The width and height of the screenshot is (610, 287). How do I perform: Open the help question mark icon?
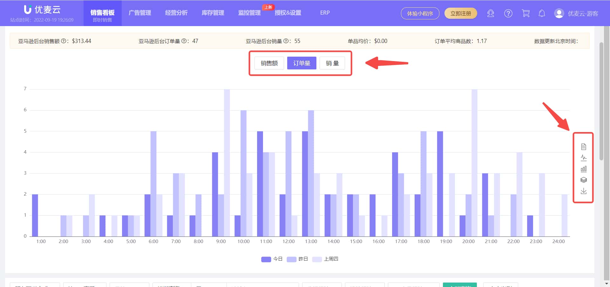point(508,13)
